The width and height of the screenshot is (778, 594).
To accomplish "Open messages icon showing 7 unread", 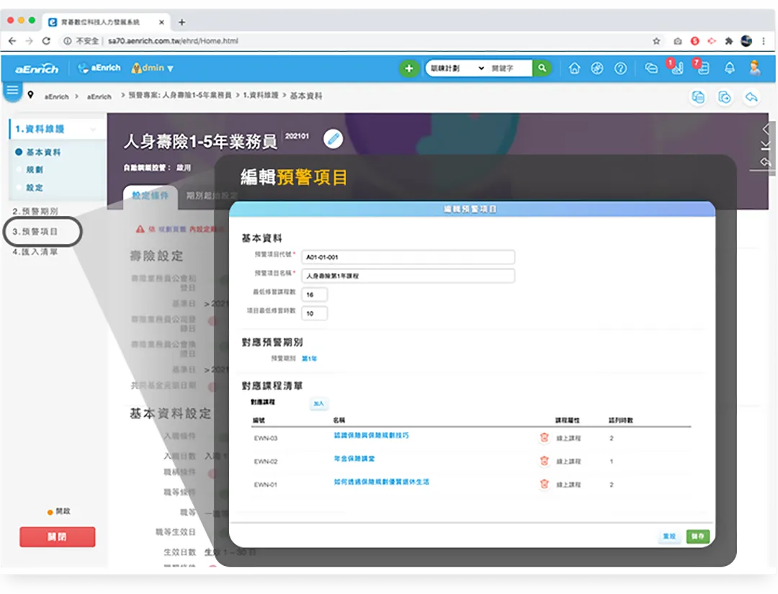I will coord(703,70).
